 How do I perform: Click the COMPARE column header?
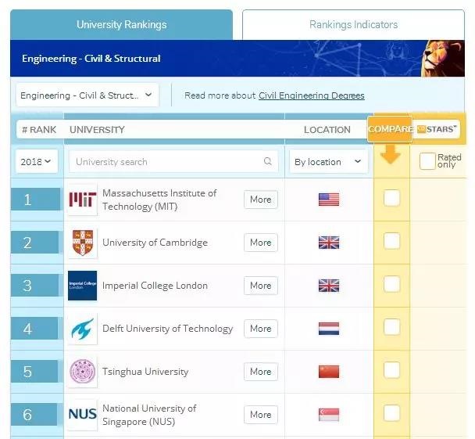(x=390, y=129)
